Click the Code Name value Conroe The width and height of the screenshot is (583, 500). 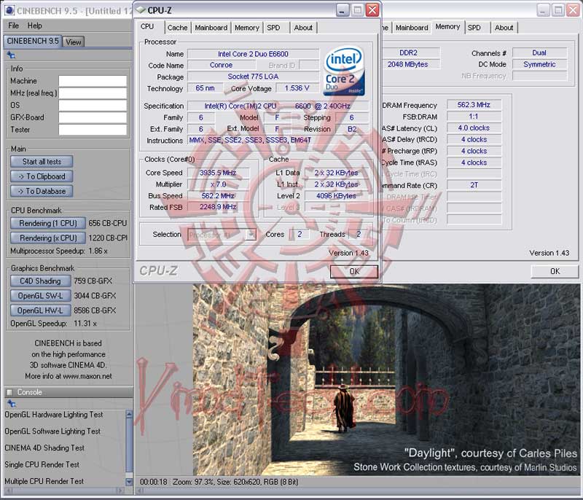click(221, 65)
